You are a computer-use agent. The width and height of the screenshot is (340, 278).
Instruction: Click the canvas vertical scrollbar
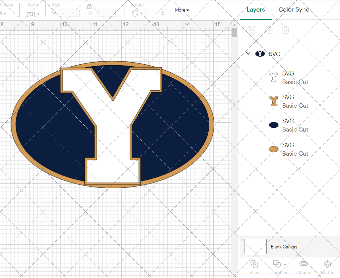point(234,32)
